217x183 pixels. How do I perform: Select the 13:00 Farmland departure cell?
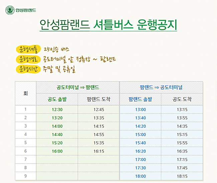click(140, 110)
